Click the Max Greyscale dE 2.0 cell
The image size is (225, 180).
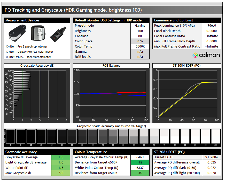pos(61,173)
